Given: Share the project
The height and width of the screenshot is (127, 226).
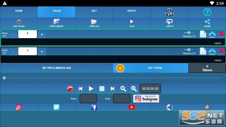Looking at the screenshot, I should click(x=207, y=23).
